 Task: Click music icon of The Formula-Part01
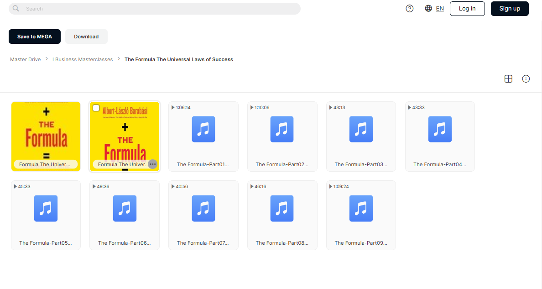pos(203,129)
